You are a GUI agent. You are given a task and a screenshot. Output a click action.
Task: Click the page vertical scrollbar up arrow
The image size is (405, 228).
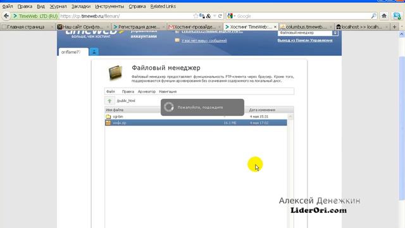tap(402, 34)
